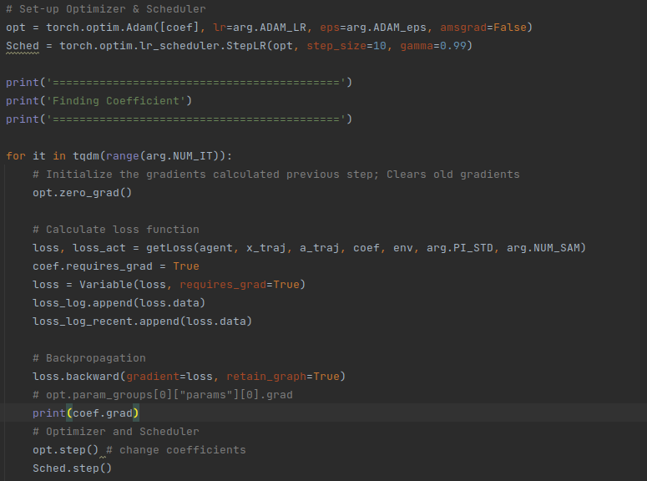Click the commented 'opt.param_groups' line

163,395
